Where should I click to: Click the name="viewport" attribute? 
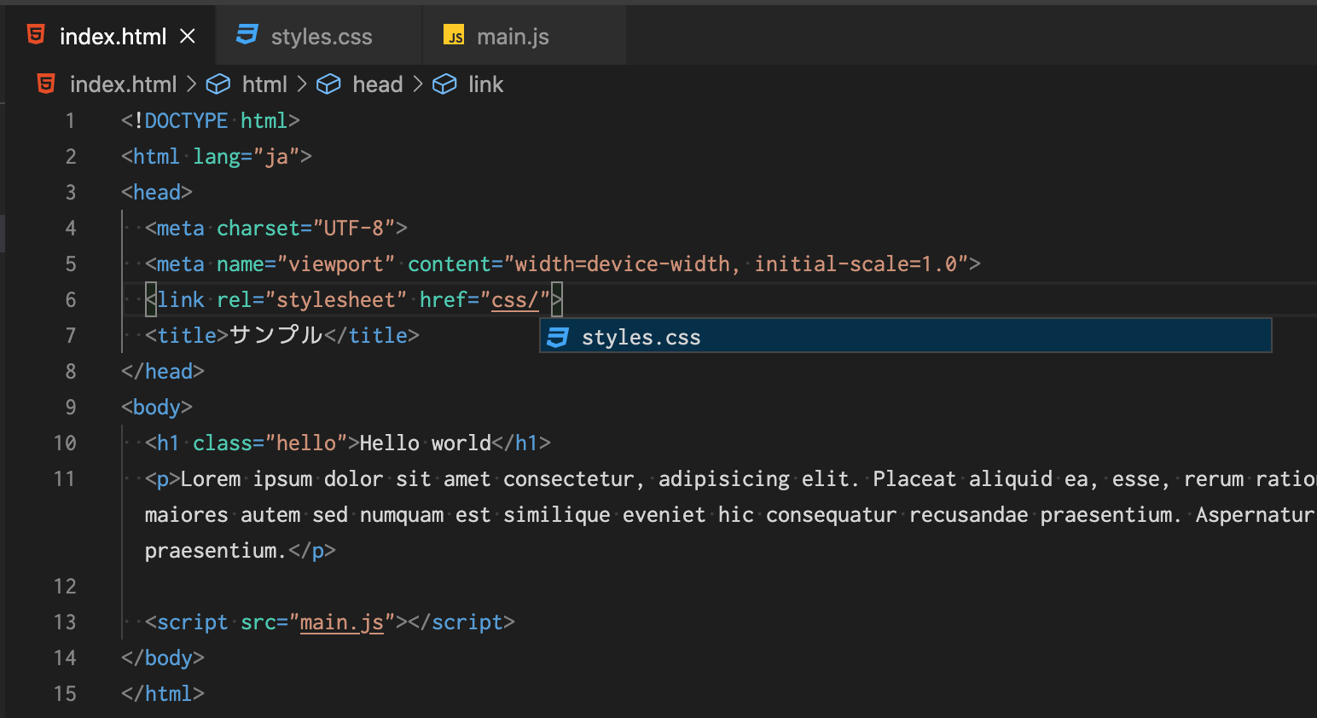click(306, 264)
